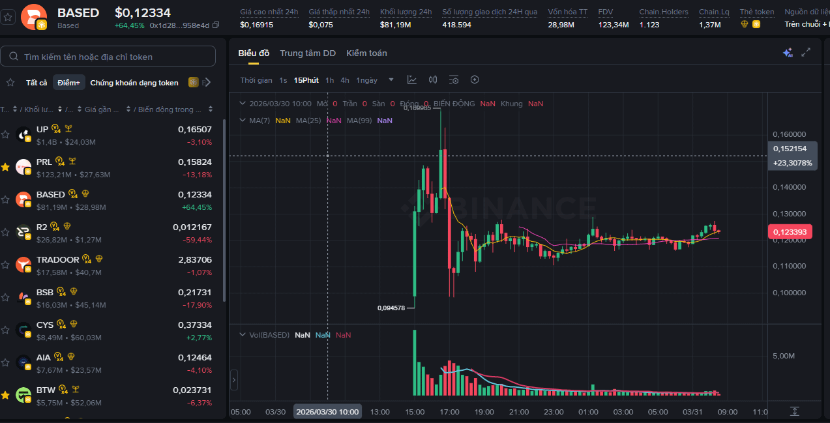Click the BASED list row logo
This screenshot has height=423, width=830.
click(x=23, y=200)
